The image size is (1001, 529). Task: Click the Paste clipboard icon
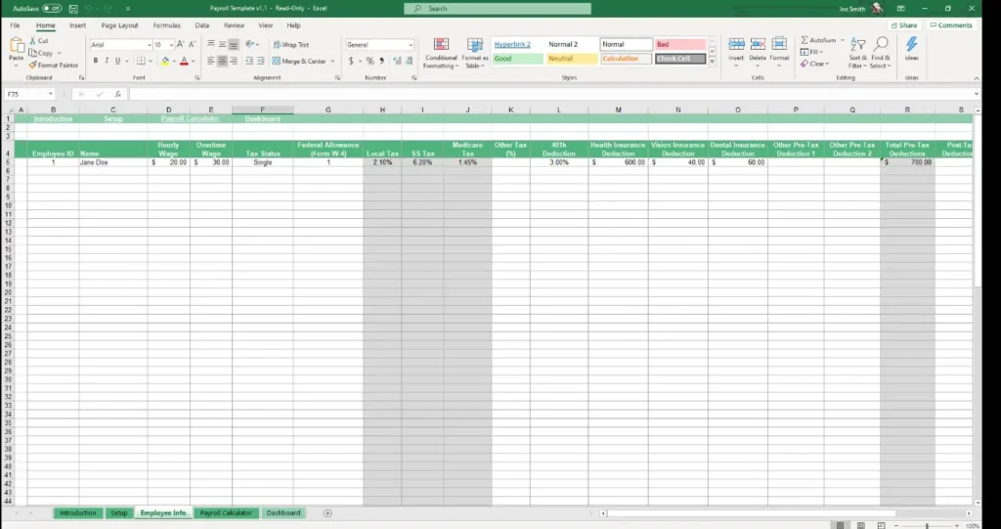[16, 46]
